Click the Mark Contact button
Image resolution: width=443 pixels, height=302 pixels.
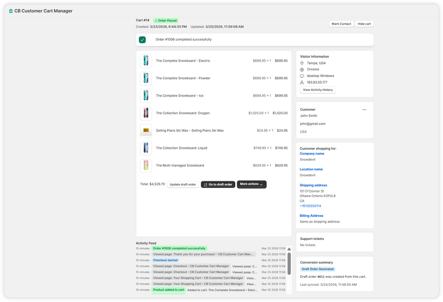tap(341, 24)
